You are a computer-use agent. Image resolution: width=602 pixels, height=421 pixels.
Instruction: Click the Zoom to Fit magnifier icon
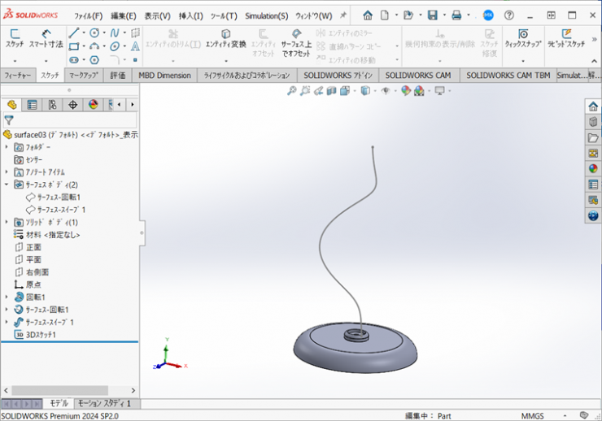point(292,91)
